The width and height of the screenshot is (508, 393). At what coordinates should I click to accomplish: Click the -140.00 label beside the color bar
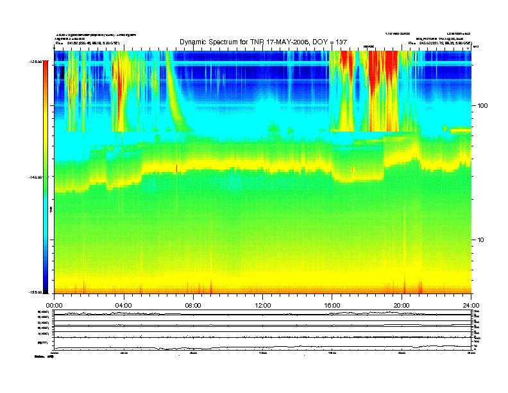pyautogui.click(x=35, y=177)
